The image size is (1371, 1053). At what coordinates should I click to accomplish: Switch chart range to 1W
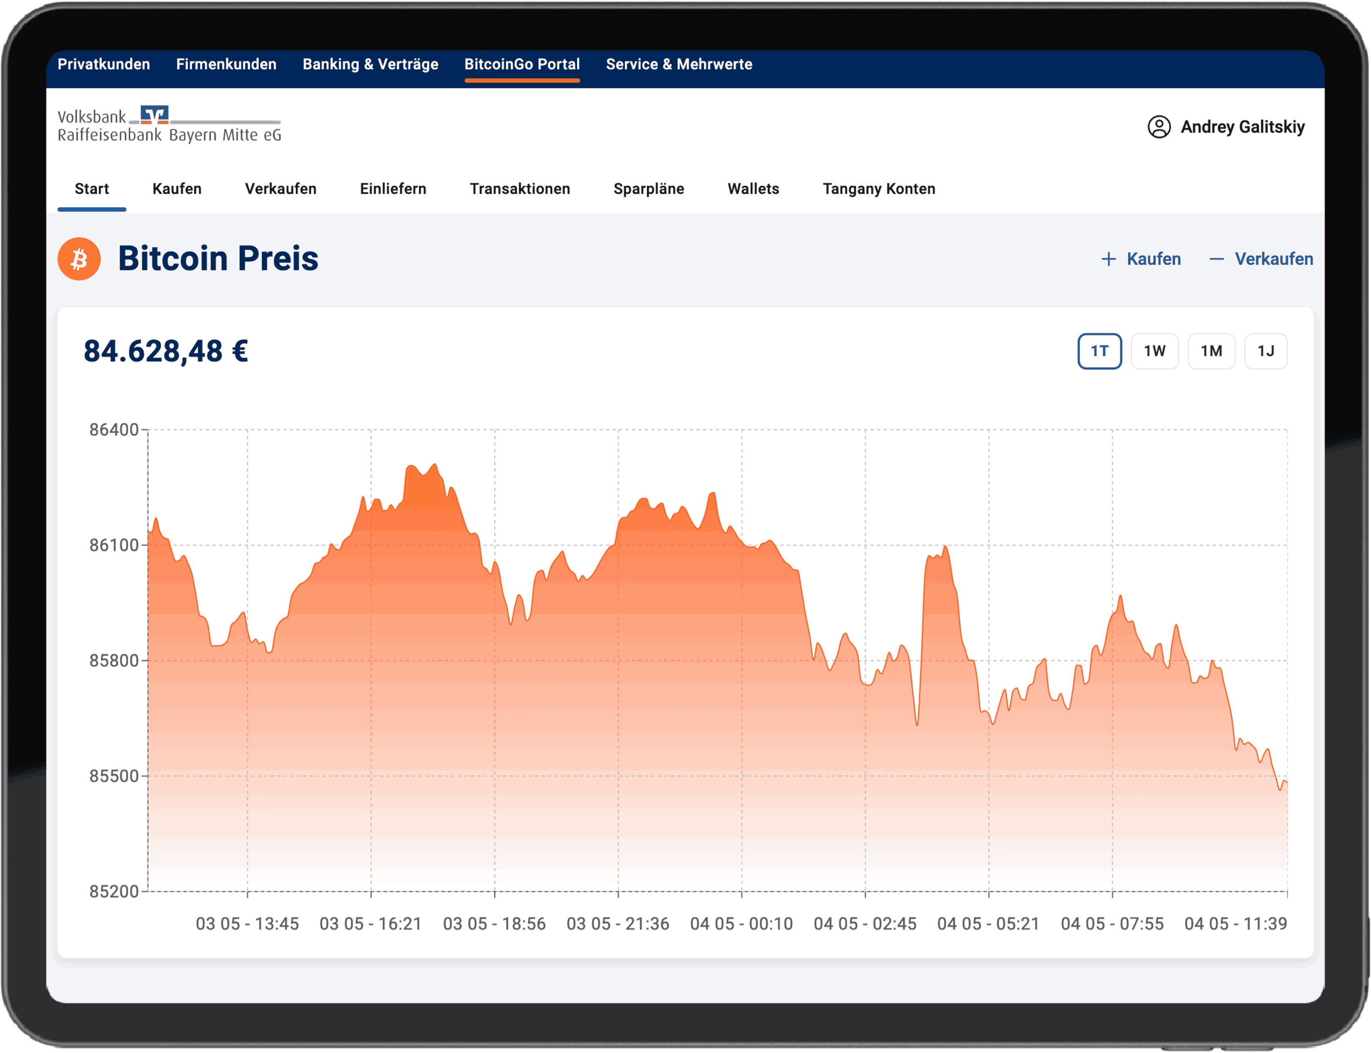(x=1154, y=351)
